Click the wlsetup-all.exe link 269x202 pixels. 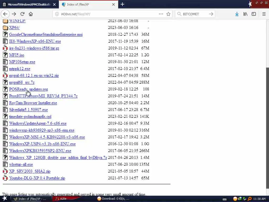[x=21, y=165]
